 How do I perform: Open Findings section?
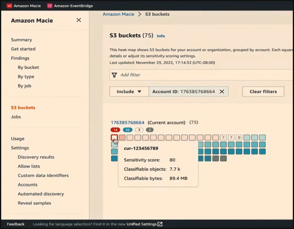point(20,58)
